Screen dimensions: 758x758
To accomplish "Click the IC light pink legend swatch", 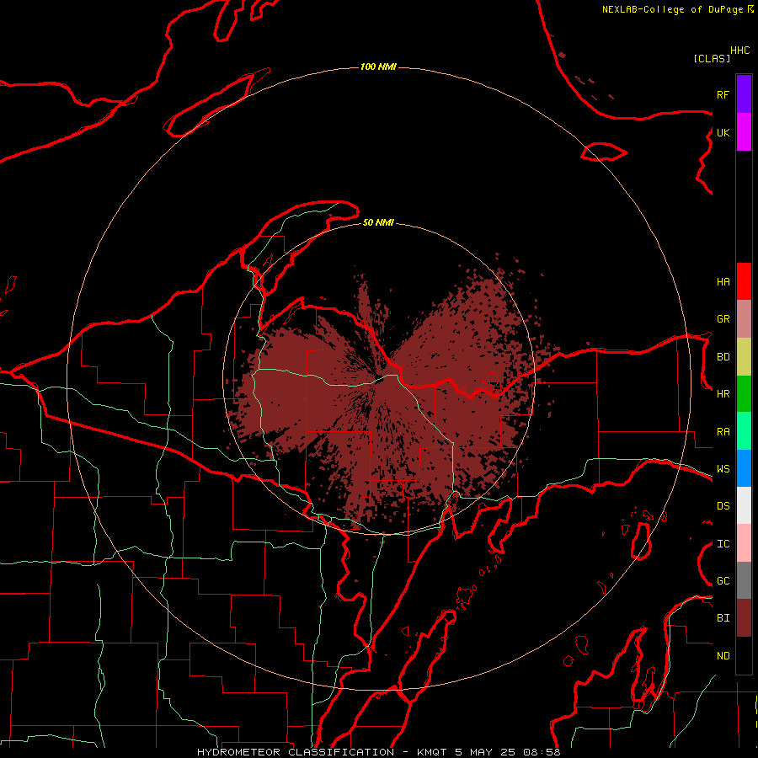I will 744,543.
